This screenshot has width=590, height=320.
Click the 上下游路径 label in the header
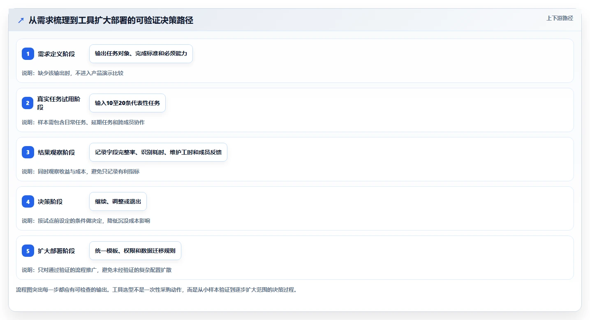pyautogui.click(x=560, y=18)
